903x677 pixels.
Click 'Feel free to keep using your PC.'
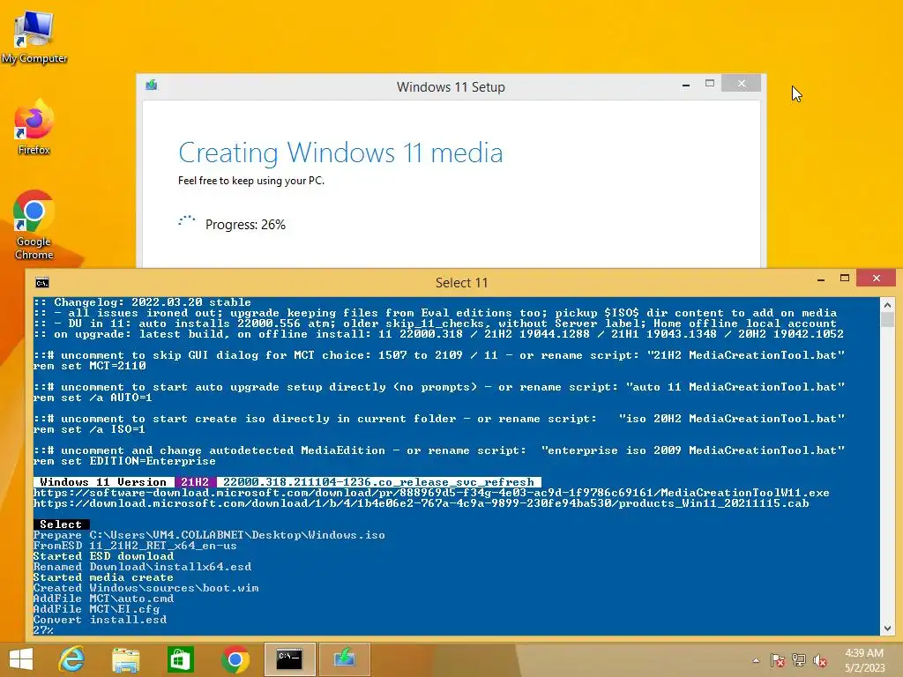(251, 181)
